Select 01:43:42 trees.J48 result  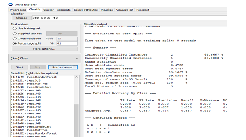[26, 120]
